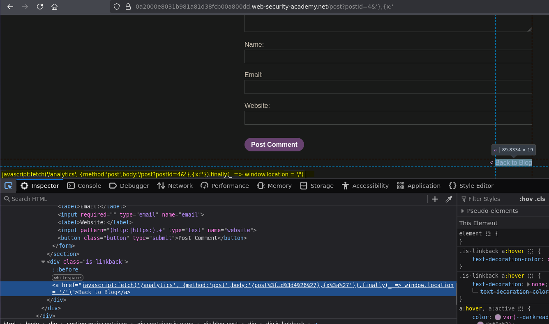This screenshot has height=324, width=549.
Task: Click the tracking protection shield icon
Action: (117, 7)
